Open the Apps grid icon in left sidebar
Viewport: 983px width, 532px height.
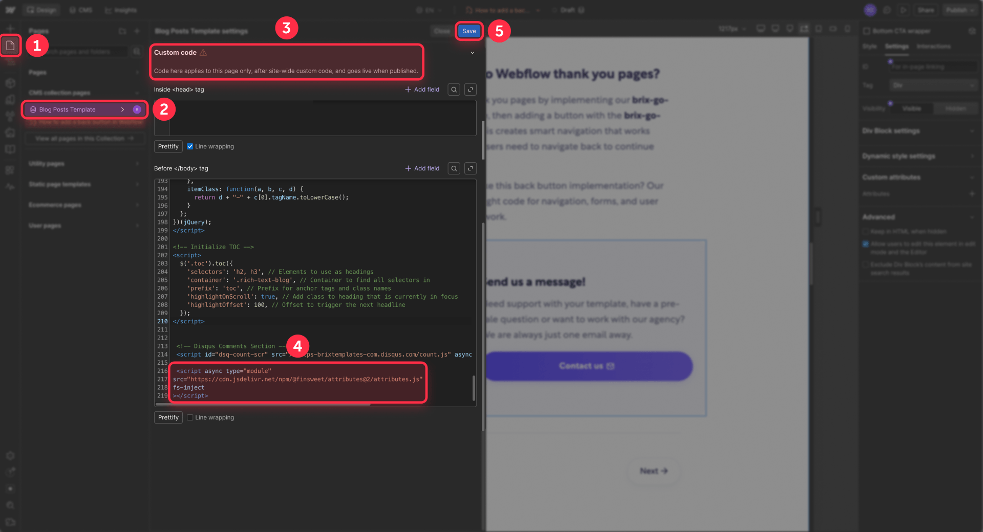10,170
